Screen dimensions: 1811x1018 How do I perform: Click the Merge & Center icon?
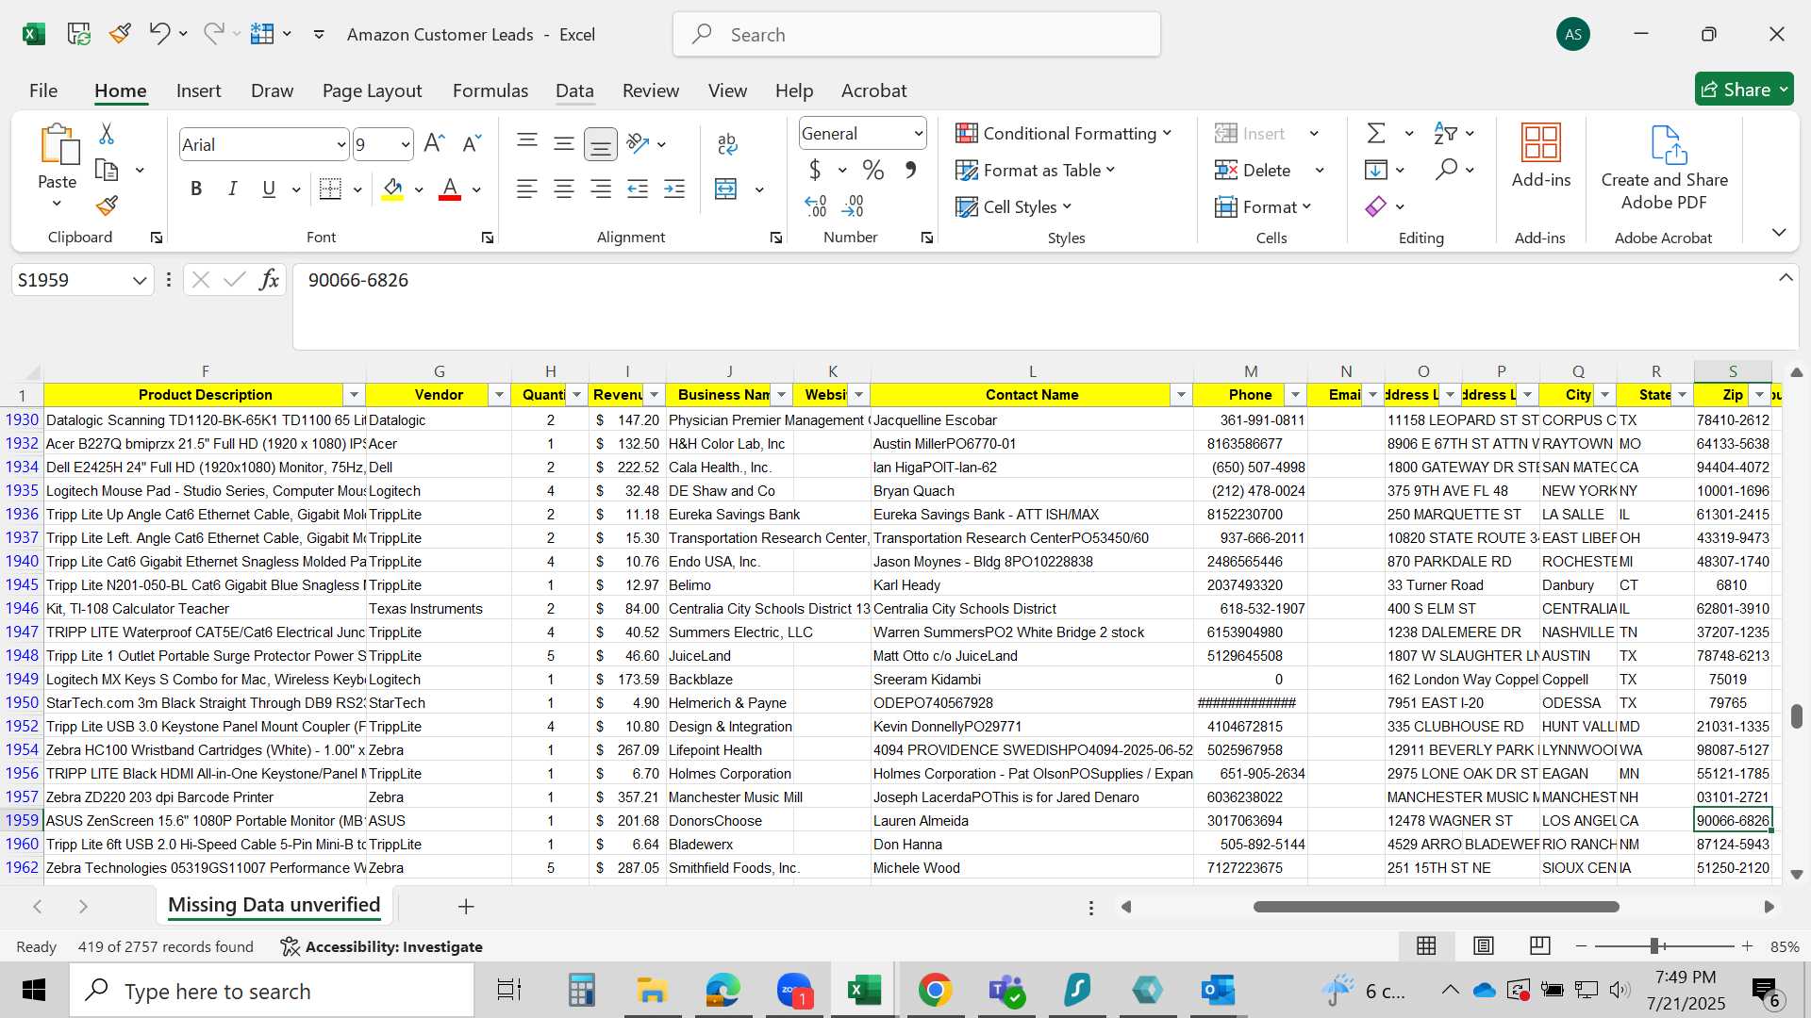pyautogui.click(x=725, y=189)
